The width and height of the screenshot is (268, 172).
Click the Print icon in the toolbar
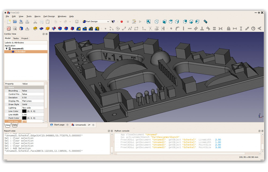pos(27,22)
